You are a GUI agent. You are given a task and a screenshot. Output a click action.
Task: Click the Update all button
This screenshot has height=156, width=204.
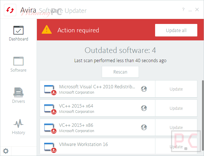coord(176,30)
